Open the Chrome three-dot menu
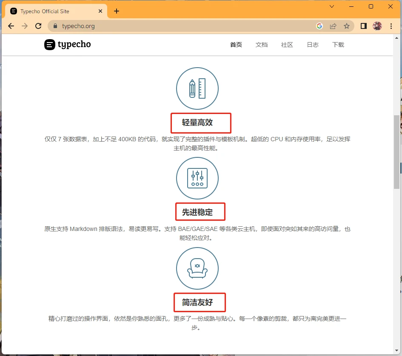 (x=391, y=26)
